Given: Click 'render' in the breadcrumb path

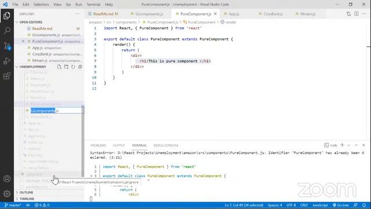Looking at the screenshot, I should (x=231, y=22).
